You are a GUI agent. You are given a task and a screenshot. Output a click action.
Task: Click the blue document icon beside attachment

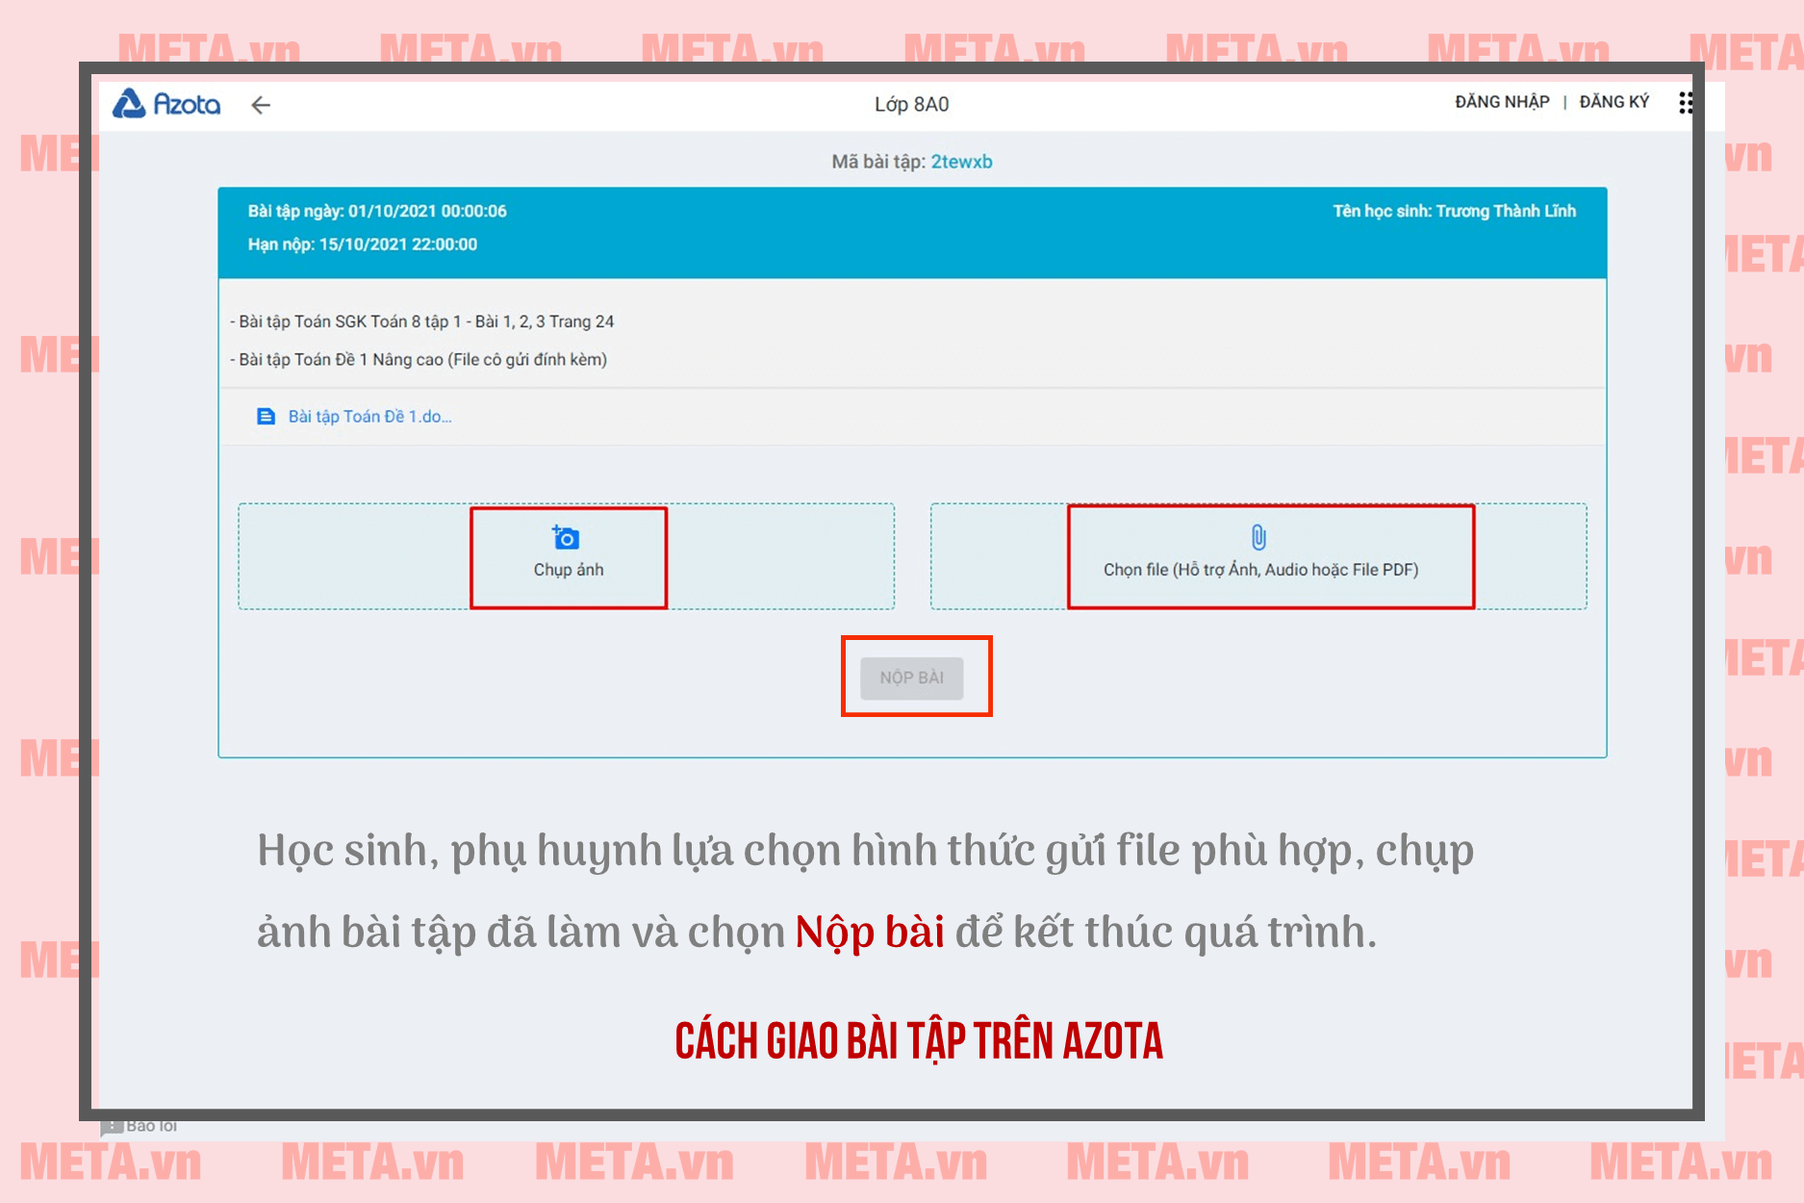click(267, 417)
